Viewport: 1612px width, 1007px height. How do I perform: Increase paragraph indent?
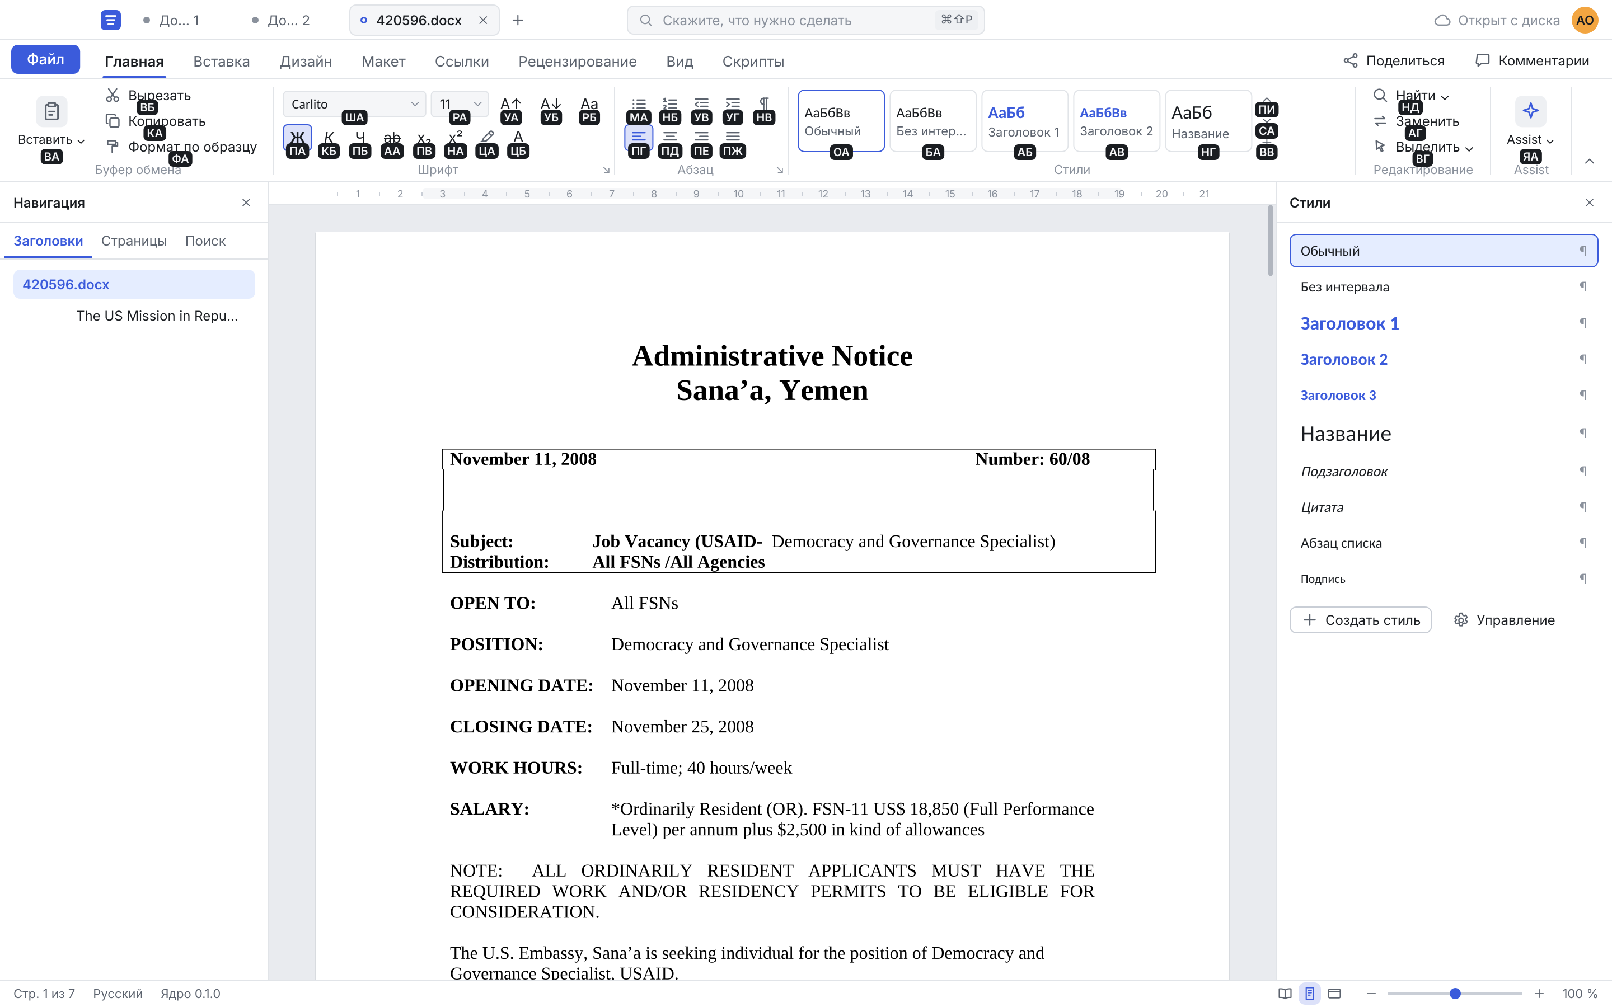pyautogui.click(x=733, y=104)
